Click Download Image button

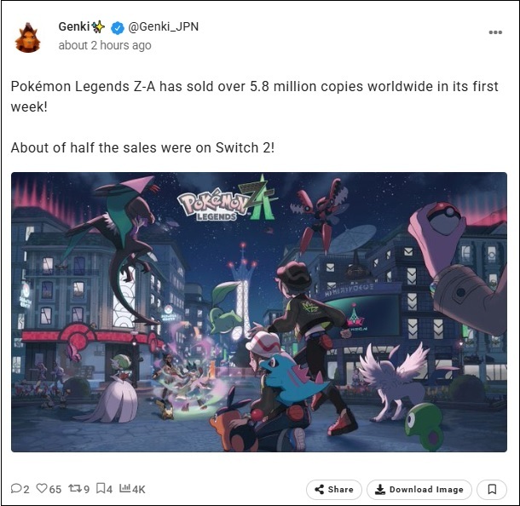pyautogui.click(x=419, y=490)
